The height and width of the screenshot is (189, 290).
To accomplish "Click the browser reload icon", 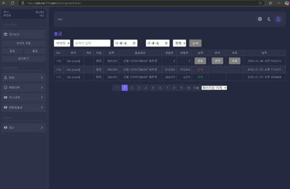I will pos(13,3).
